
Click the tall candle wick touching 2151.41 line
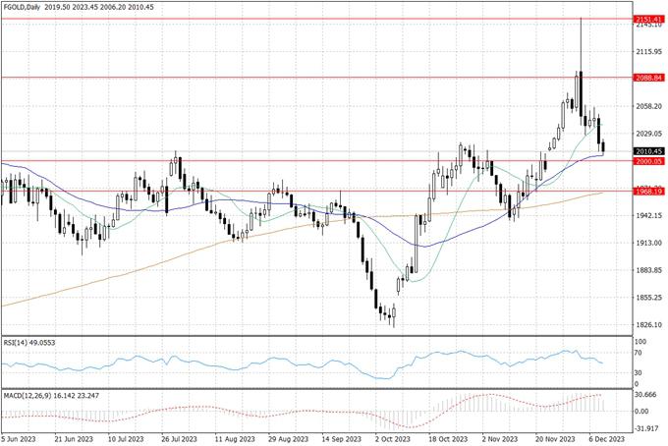tap(581, 39)
